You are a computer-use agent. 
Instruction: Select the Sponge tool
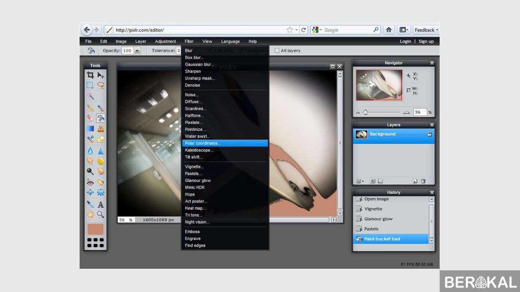100,161
